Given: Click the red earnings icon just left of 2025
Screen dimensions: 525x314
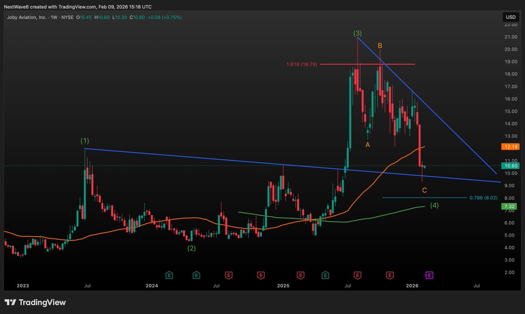Looking at the screenshot, I should click(x=260, y=276).
